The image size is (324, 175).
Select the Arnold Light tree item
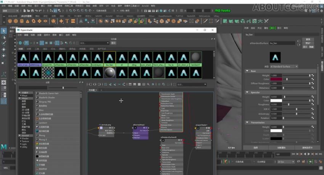click(x=24, y=144)
